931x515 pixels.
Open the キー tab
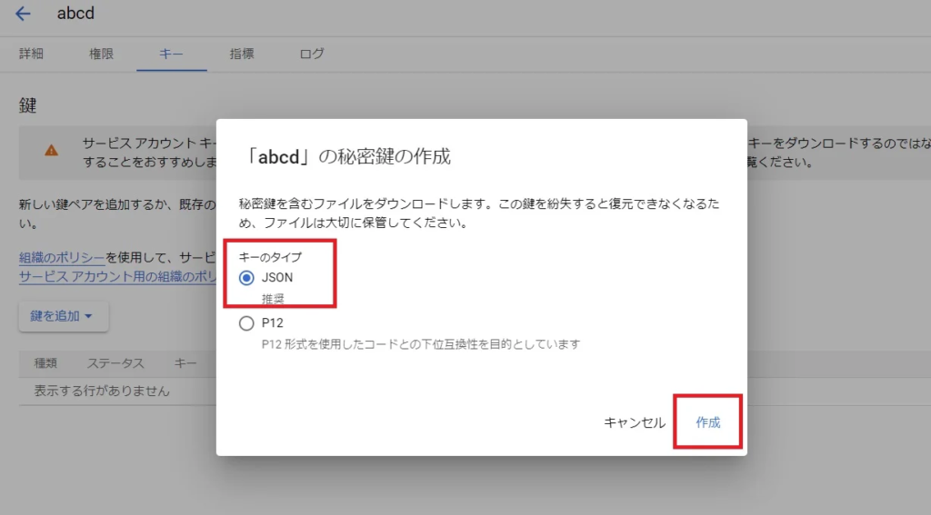tap(171, 54)
